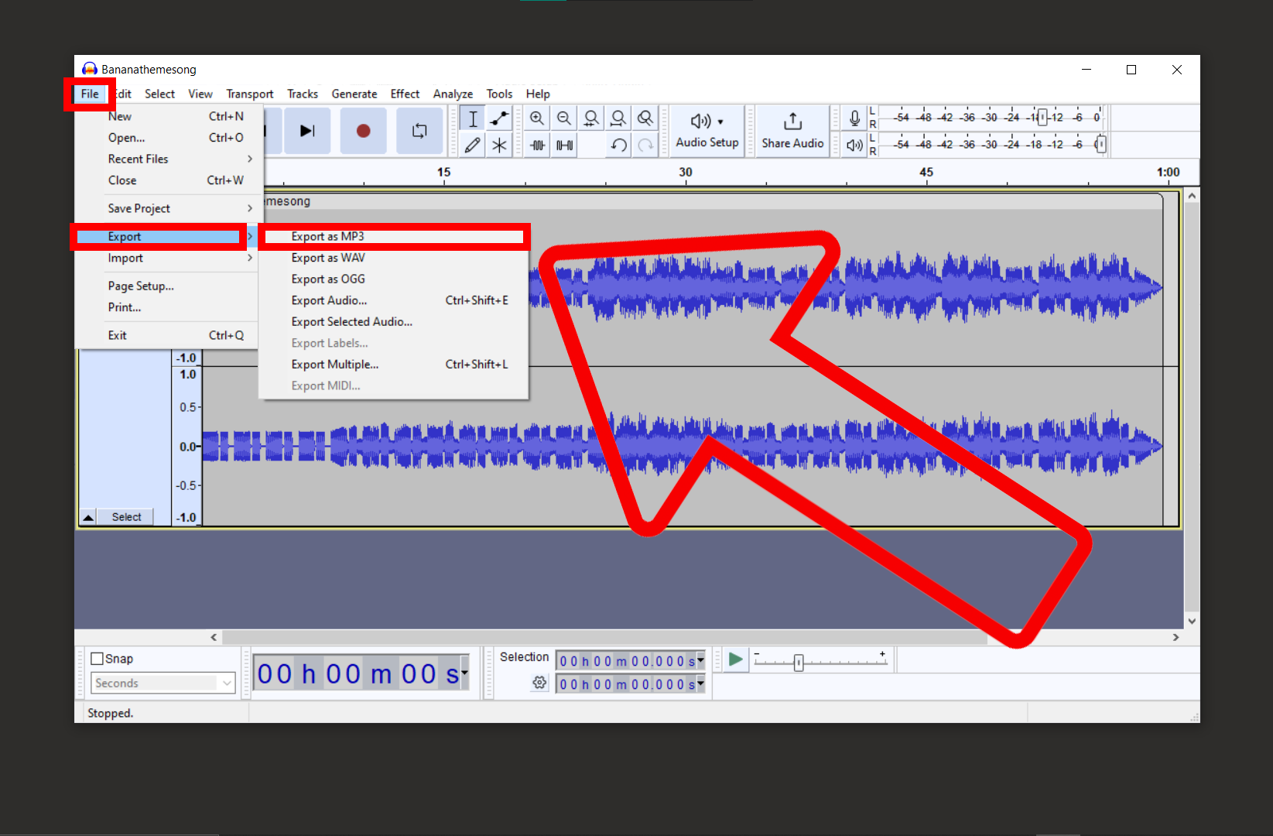Enable the Snap checkbox

coord(98,658)
